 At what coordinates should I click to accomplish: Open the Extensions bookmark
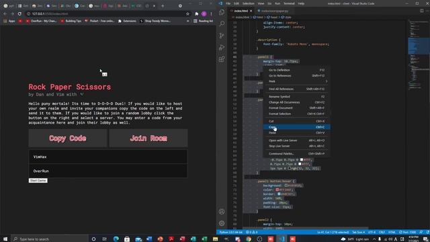click(x=127, y=21)
